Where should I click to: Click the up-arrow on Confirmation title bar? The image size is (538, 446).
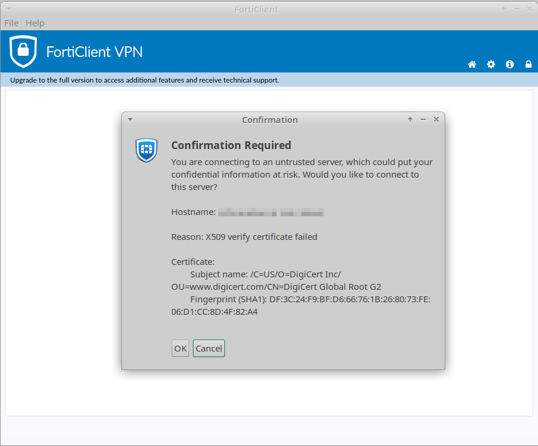tap(410, 119)
